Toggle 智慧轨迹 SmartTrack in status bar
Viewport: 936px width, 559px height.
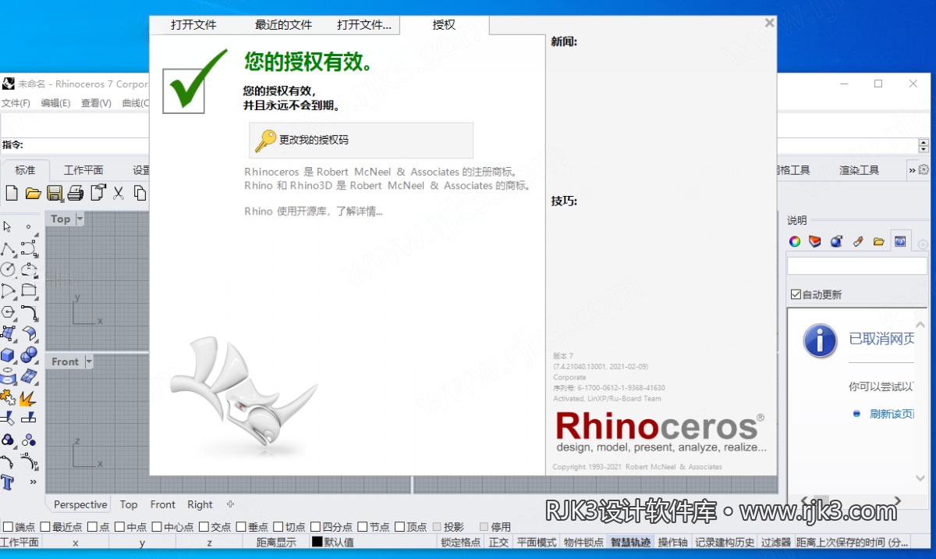[x=630, y=542]
